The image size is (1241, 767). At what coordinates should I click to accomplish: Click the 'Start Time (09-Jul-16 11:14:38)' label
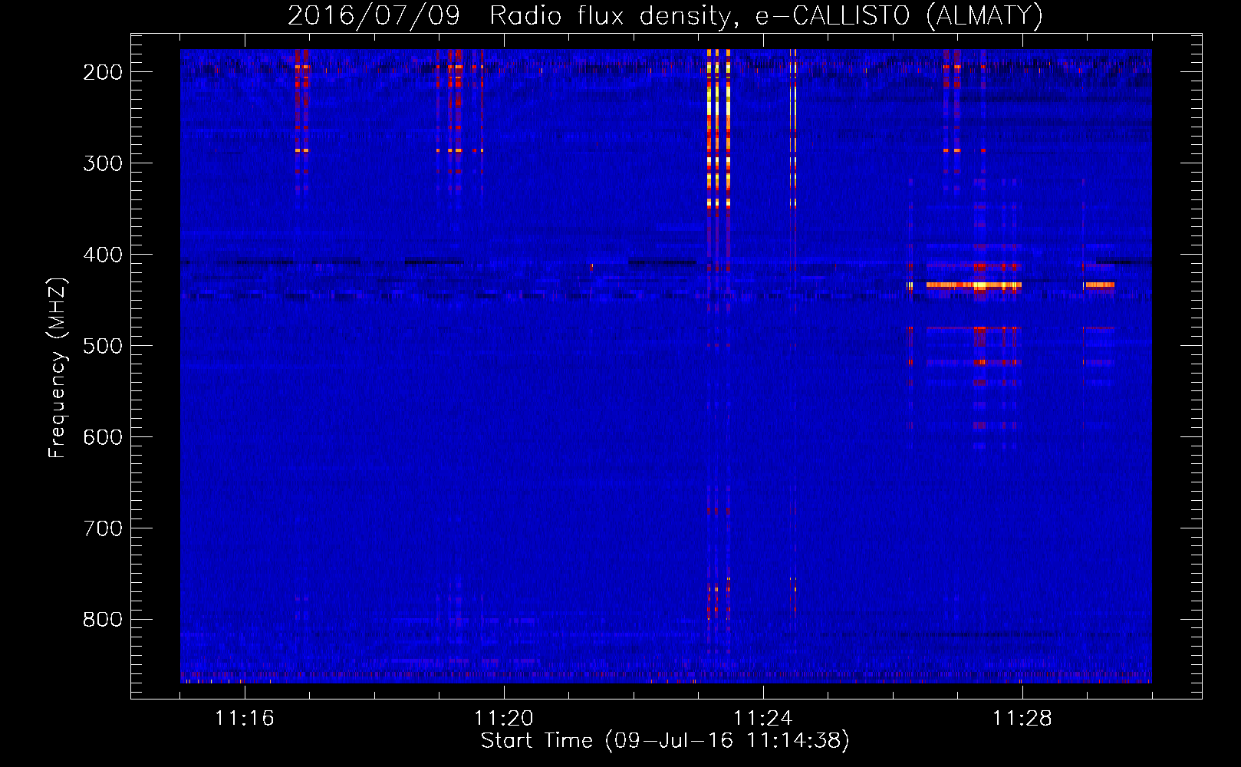click(665, 741)
